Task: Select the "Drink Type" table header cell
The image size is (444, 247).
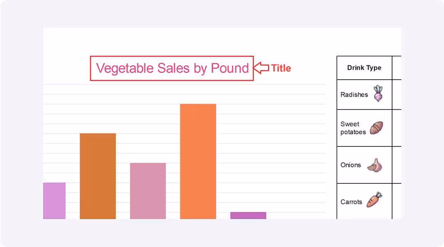Action: (364, 68)
